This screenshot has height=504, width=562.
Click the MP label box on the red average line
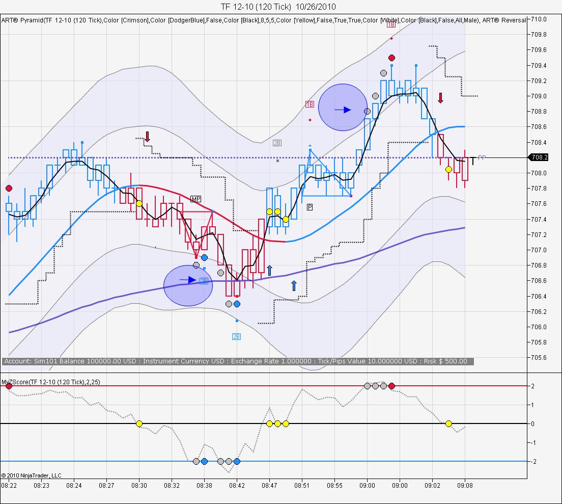tap(195, 199)
